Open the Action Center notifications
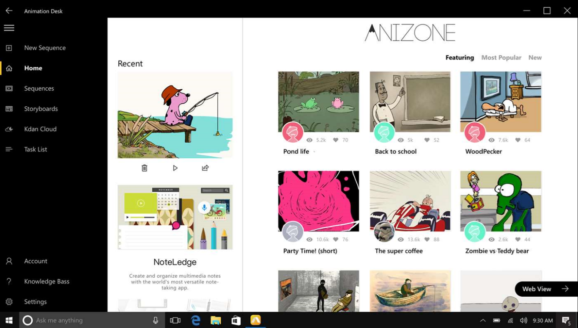 (x=567, y=320)
